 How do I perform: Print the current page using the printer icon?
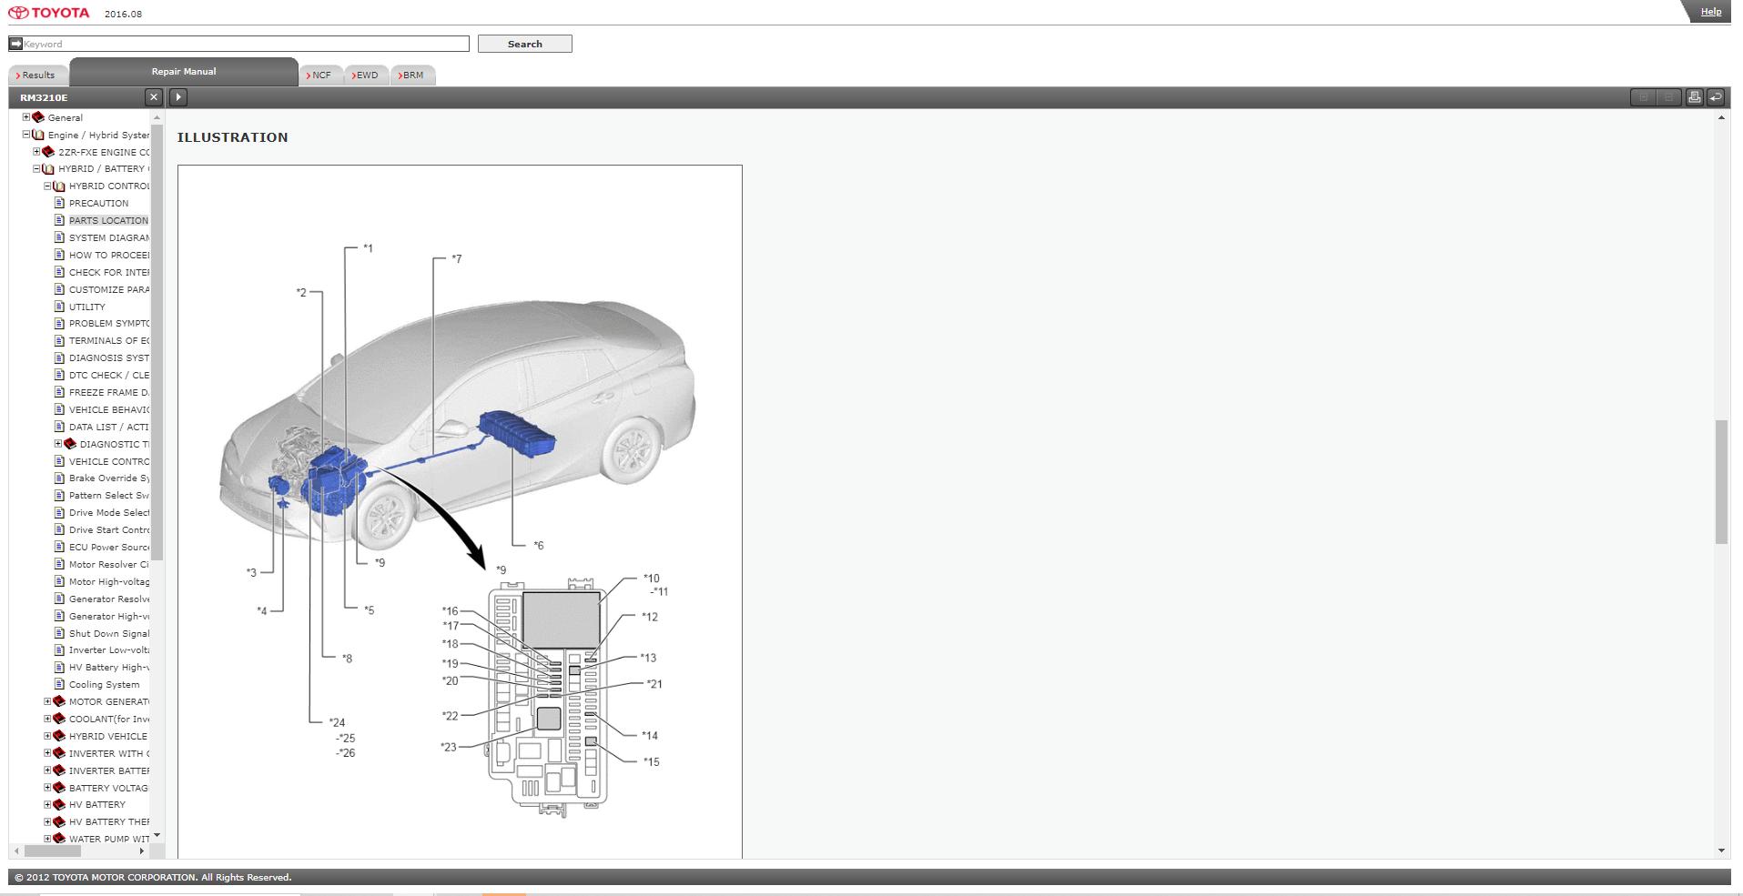pyautogui.click(x=1694, y=97)
